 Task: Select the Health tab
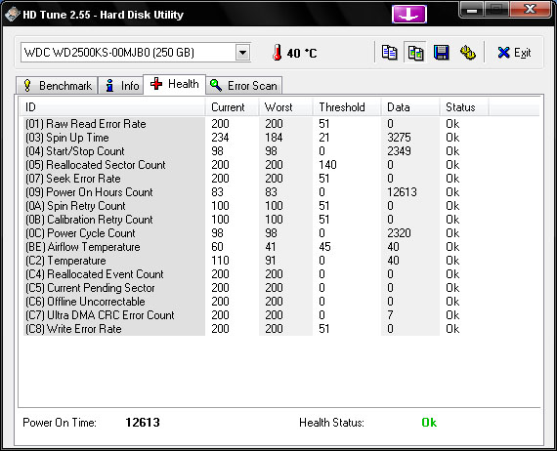point(174,84)
